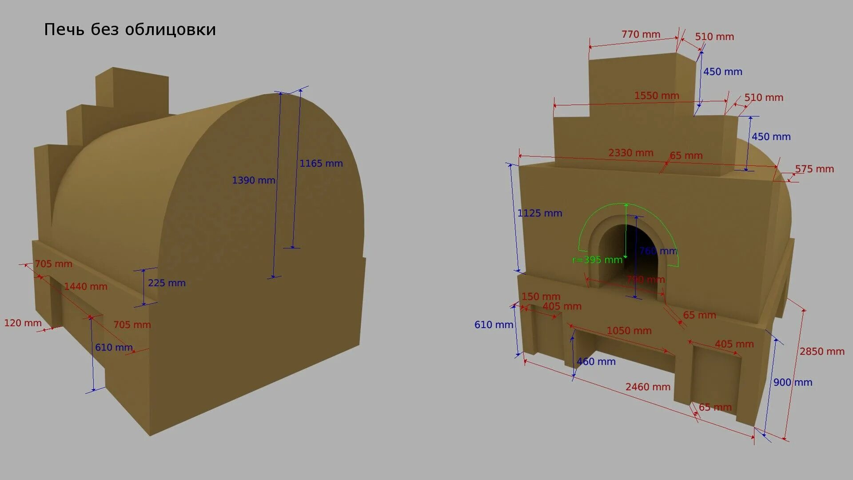Click the '510 mm' label beside '770 mm'
Image resolution: width=853 pixels, height=480 pixels.
click(x=714, y=36)
